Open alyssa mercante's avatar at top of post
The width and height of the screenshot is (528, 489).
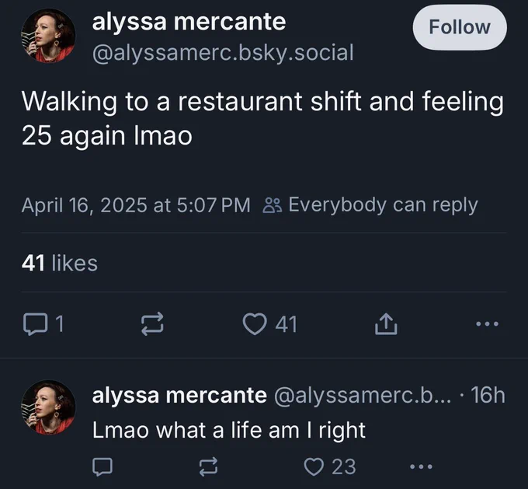click(x=48, y=36)
